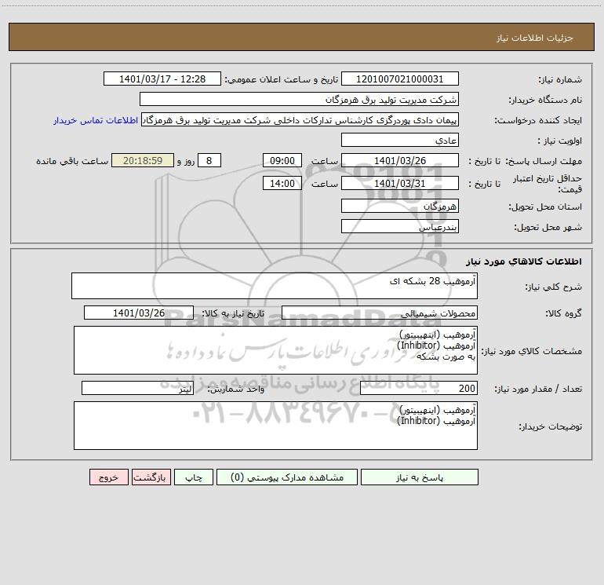Open 'اطلاعات تماس خریدار' link
The height and width of the screenshot is (585, 604).
pos(96,120)
